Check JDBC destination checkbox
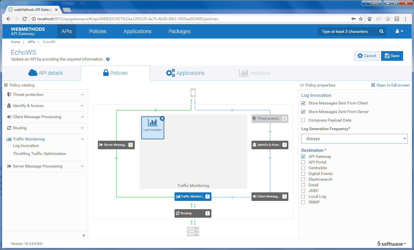 tap(303, 191)
